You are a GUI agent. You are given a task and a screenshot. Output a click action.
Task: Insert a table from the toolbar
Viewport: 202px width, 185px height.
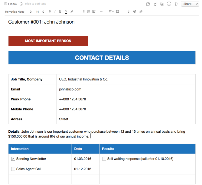(x=118, y=12)
